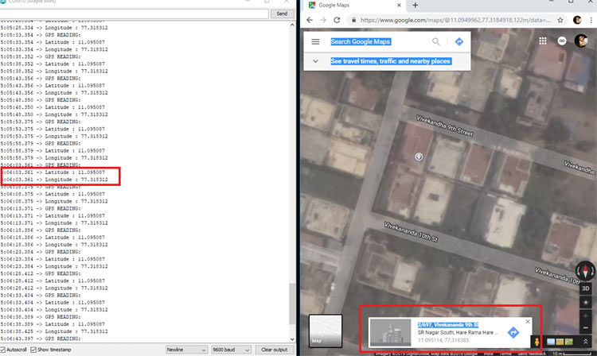The width and height of the screenshot is (597, 356).
Task: Open the Newline line-ending dropdown
Action: pyautogui.click(x=186, y=350)
